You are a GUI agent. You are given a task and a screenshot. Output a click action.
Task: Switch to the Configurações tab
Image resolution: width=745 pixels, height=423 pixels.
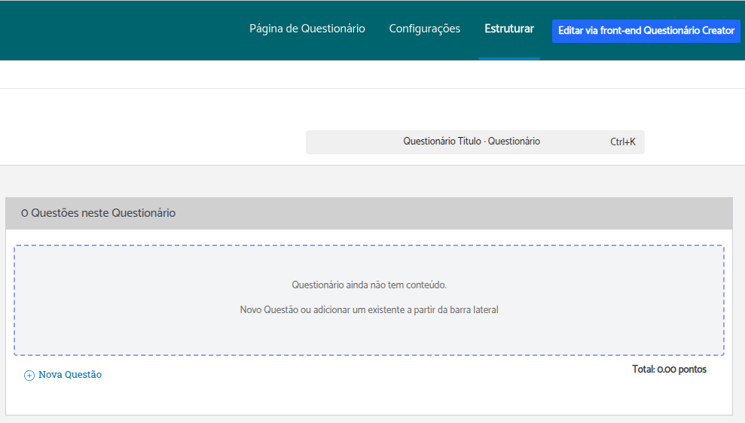(424, 29)
